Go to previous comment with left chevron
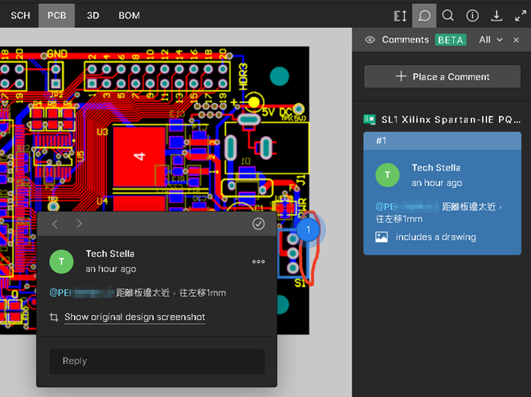This screenshot has width=531, height=397. (x=56, y=224)
